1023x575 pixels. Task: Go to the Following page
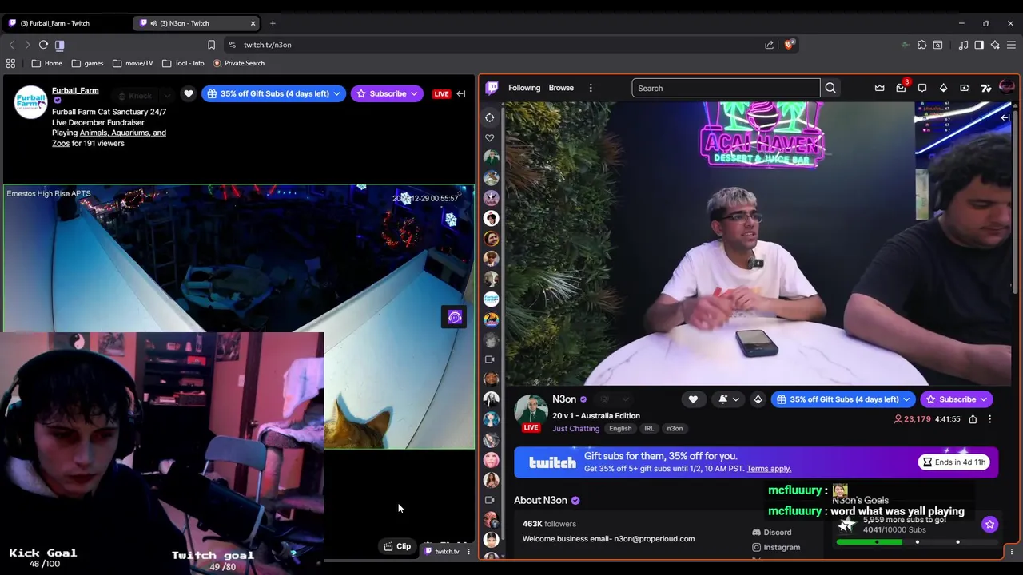(x=524, y=88)
